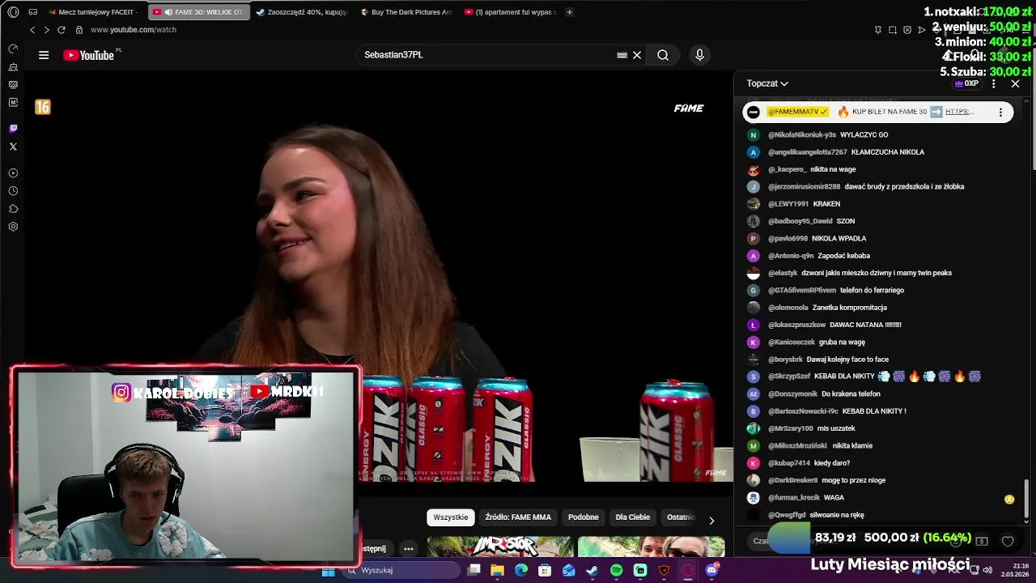Open a new browser tab with plus
Screen dimensions: 1036x583
click(x=569, y=12)
